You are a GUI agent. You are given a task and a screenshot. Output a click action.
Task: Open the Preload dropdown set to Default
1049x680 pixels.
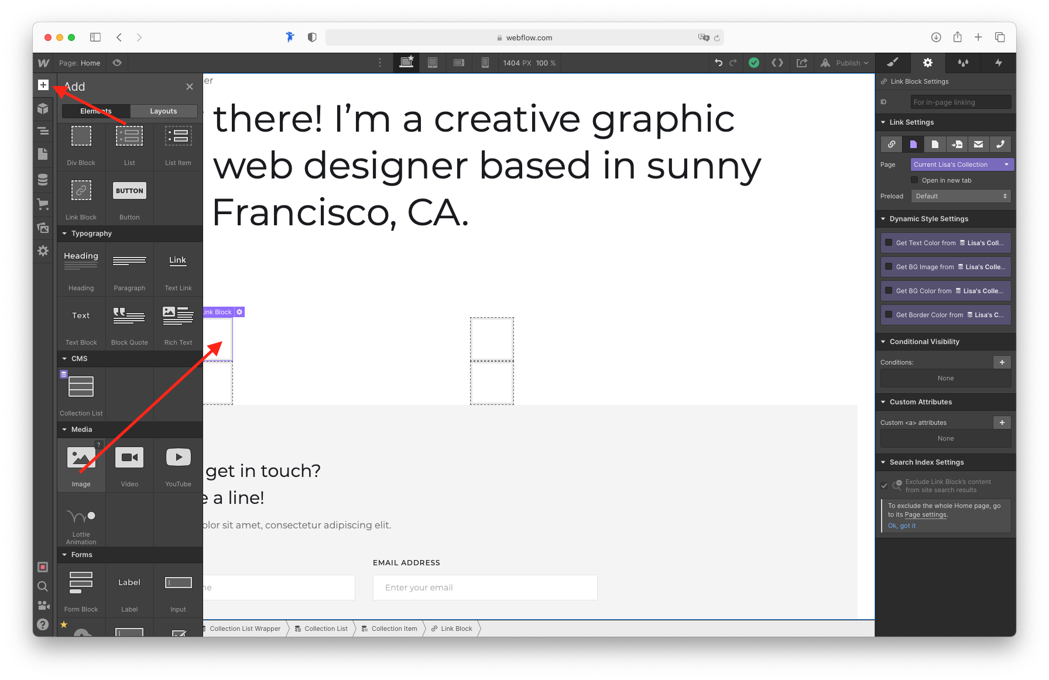pyautogui.click(x=961, y=196)
